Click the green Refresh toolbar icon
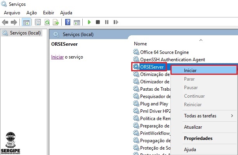 (47, 22)
